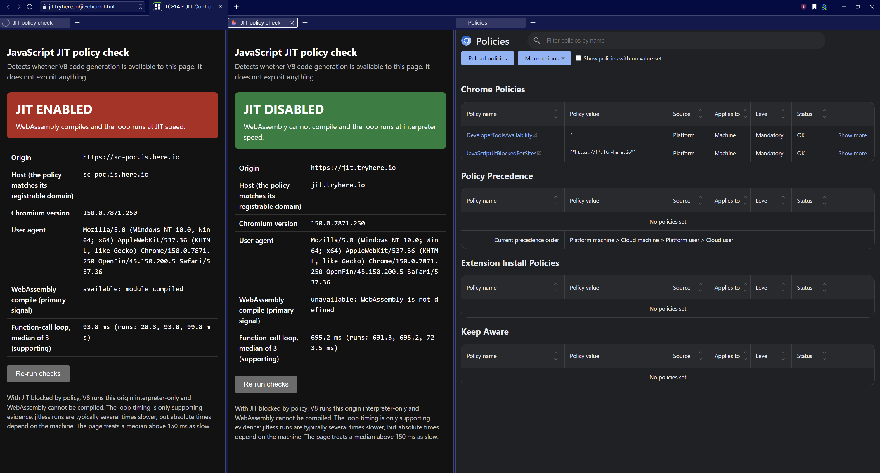The height and width of the screenshot is (473, 880).
Task: Click the TC-14 JIT Control tab grid icon
Action: tap(157, 6)
